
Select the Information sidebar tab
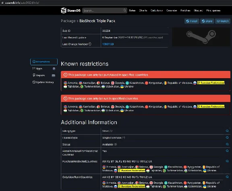(x=44, y=62)
